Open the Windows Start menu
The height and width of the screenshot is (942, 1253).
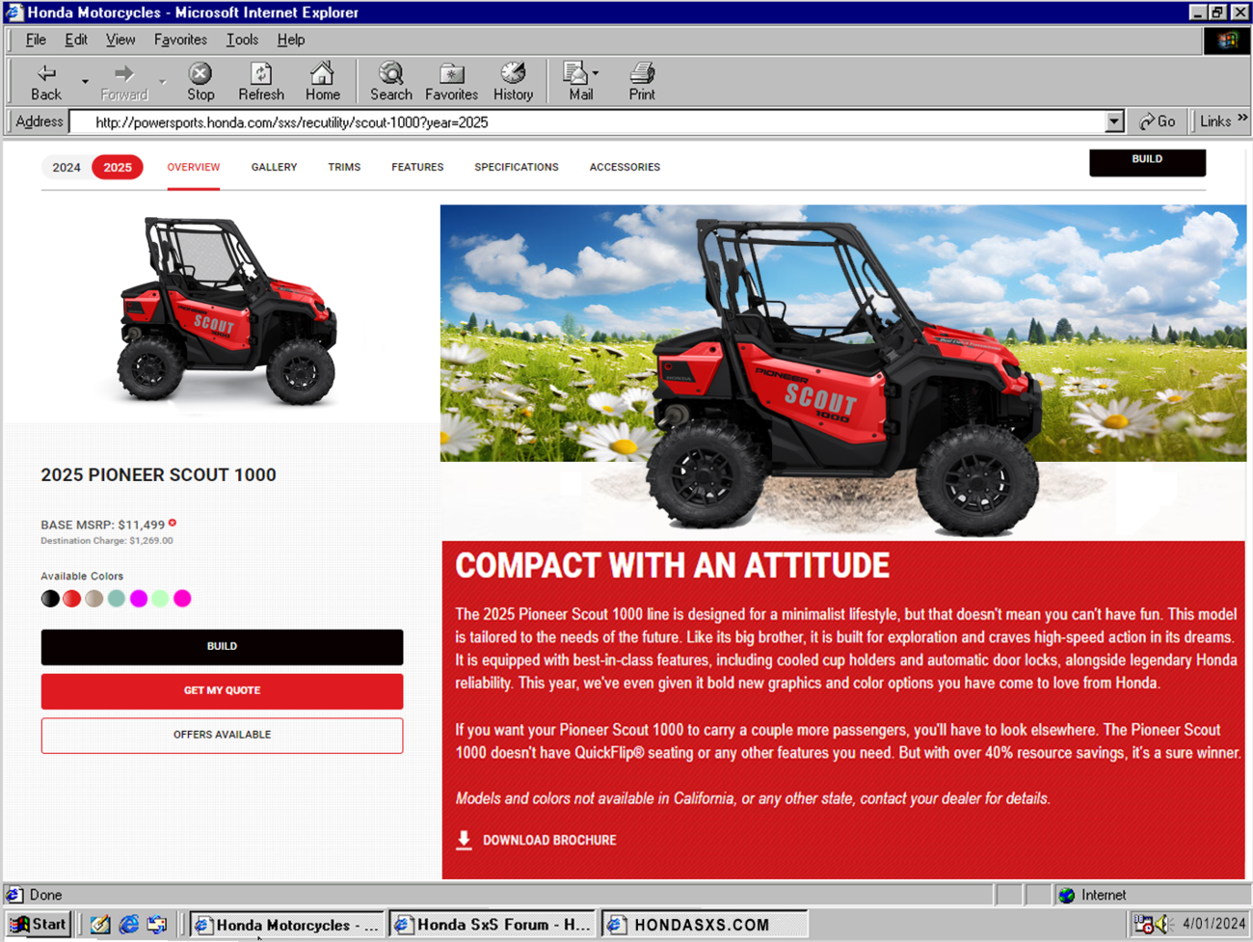pos(37,924)
